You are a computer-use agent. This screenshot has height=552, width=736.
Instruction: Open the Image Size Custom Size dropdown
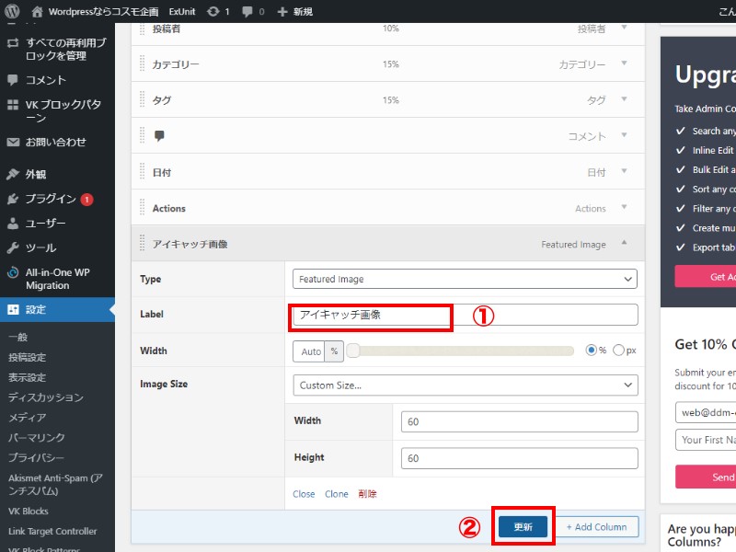(465, 385)
